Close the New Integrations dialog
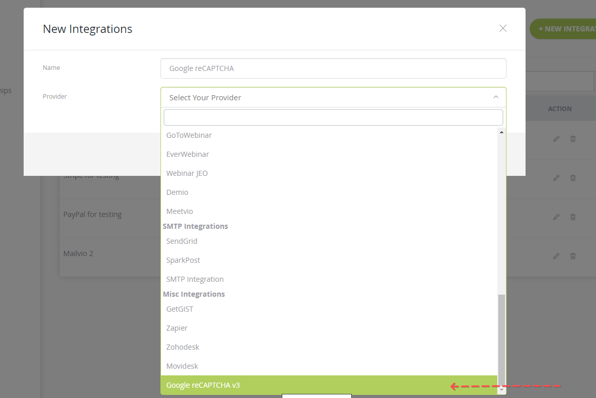 pos(503,28)
